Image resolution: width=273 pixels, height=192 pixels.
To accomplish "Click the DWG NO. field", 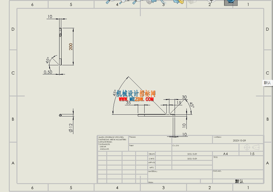I will [238, 174].
